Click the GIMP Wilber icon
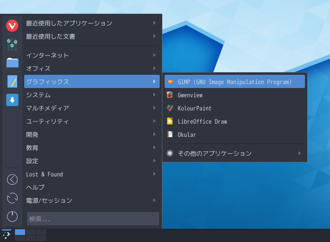 point(170,81)
